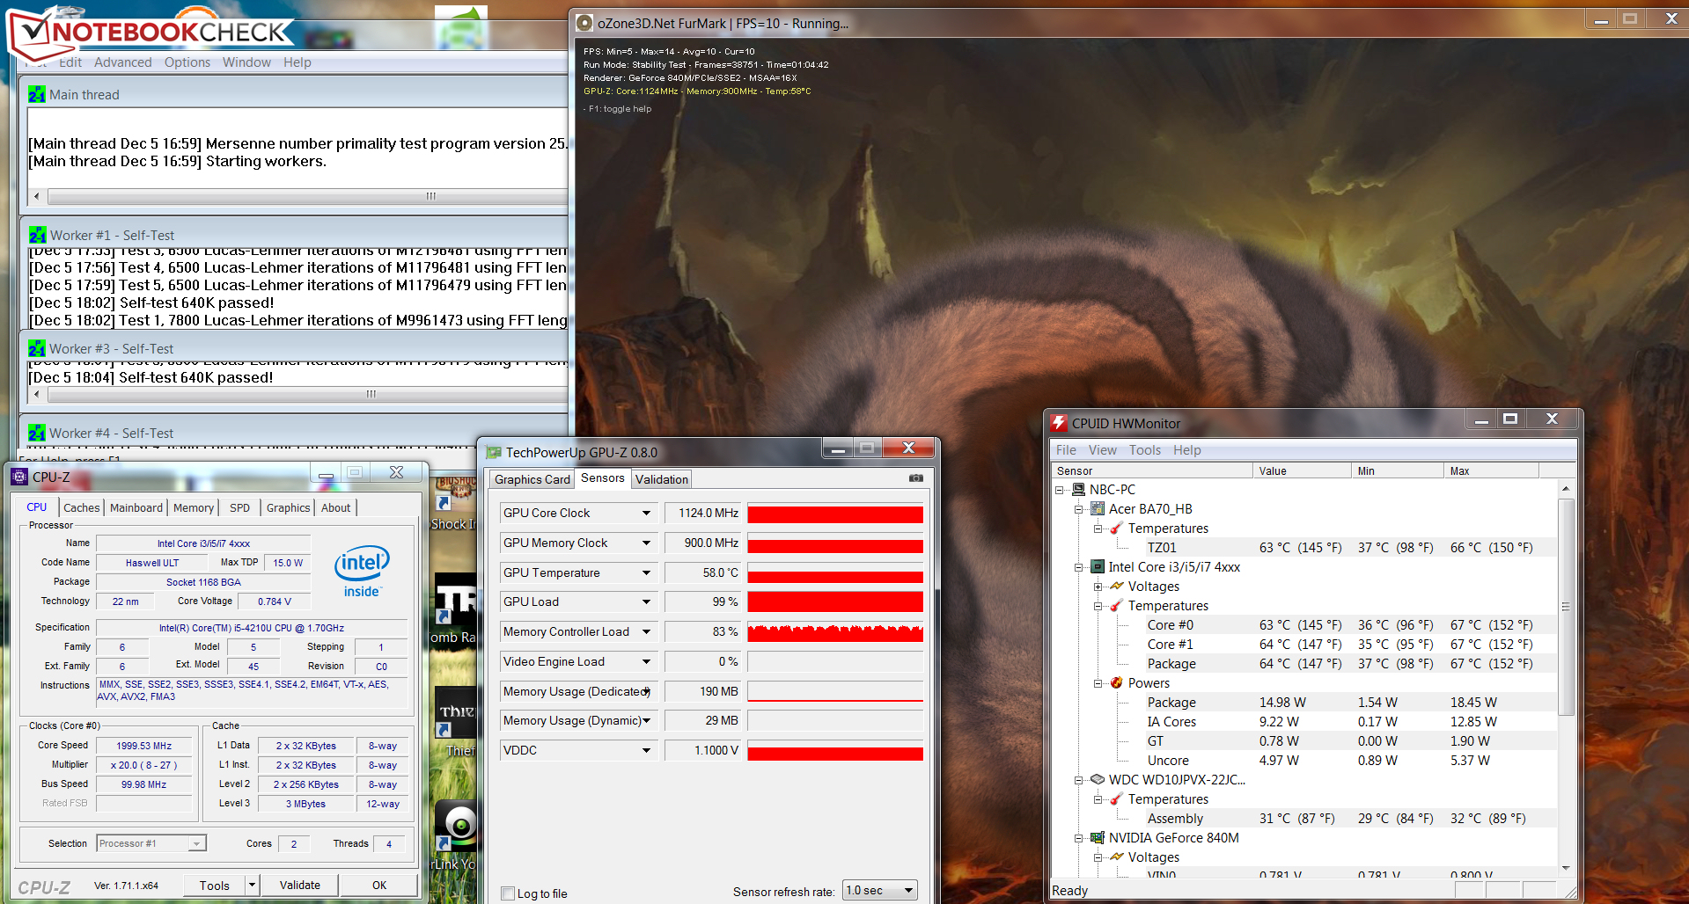The height and width of the screenshot is (904, 1689).
Task: Switch to the Mainboard tab in CPU-Z
Action: tap(136, 507)
